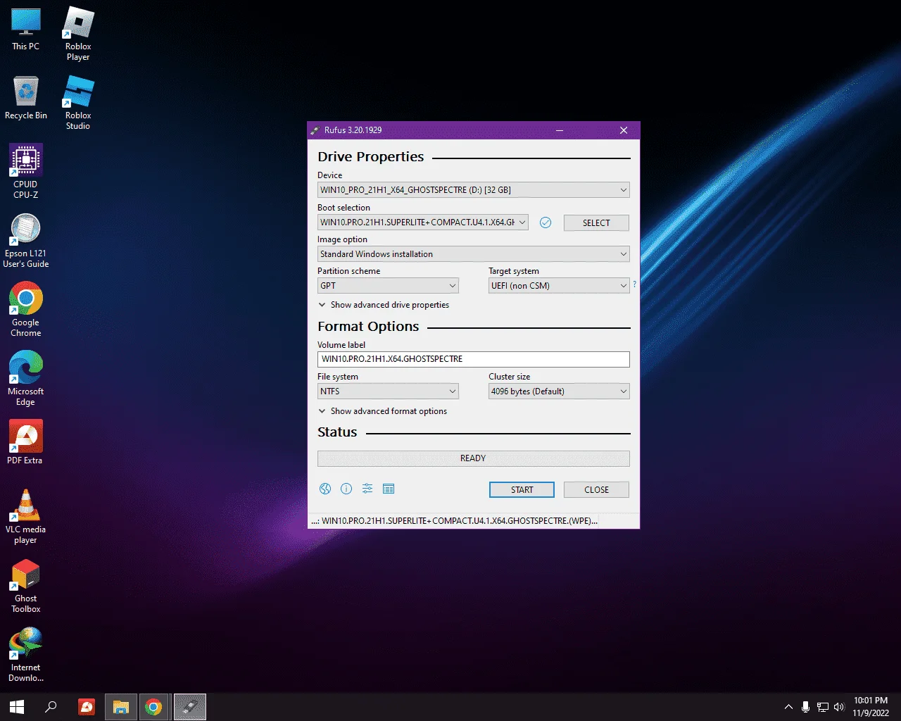
Task: Click the checksum checkmark icon beside boot selection
Action: tap(546, 222)
